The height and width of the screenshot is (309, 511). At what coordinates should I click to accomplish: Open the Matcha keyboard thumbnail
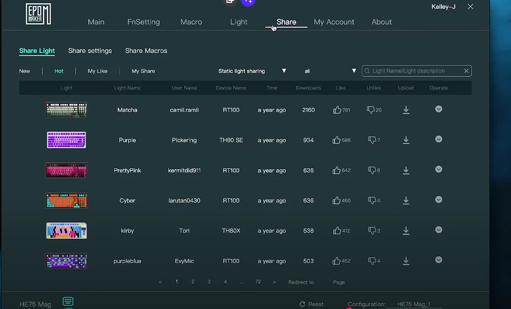(x=66, y=110)
